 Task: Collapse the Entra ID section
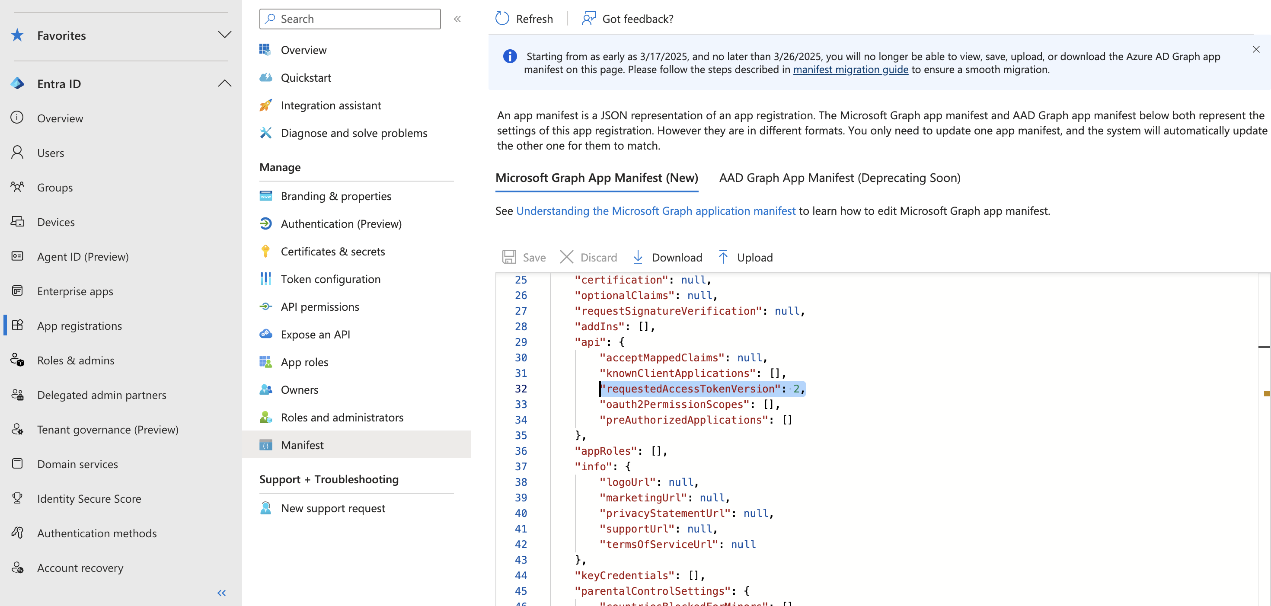tap(225, 83)
